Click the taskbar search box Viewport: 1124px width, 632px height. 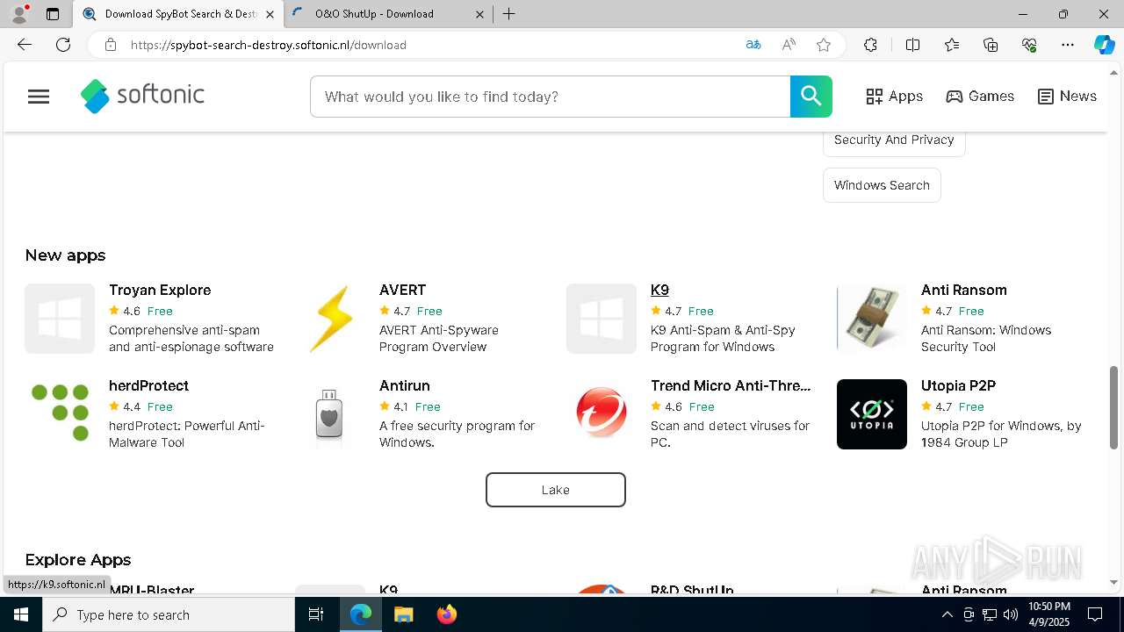(x=169, y=614)
